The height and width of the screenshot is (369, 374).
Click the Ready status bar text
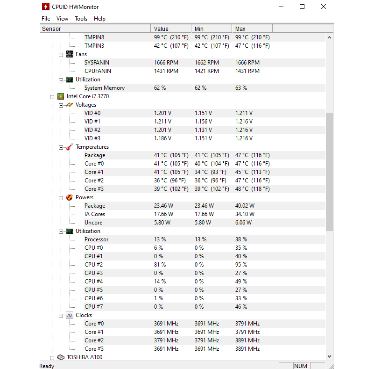pyautogui.click(x=47, y=366)
